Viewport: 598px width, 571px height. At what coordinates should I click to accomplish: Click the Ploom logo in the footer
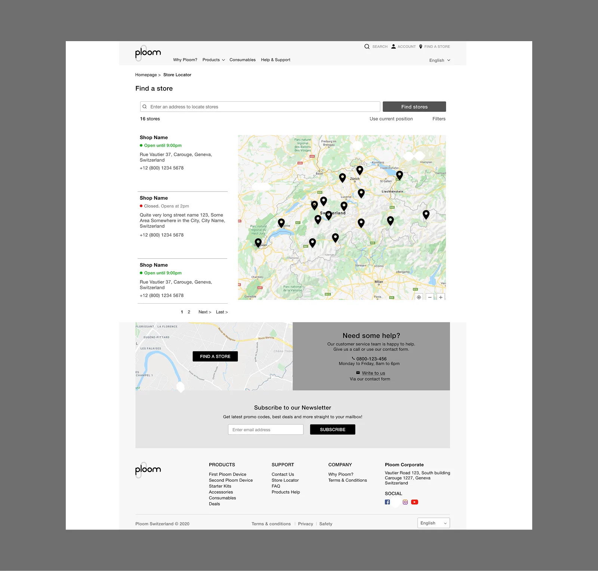[x=148, y=470]
